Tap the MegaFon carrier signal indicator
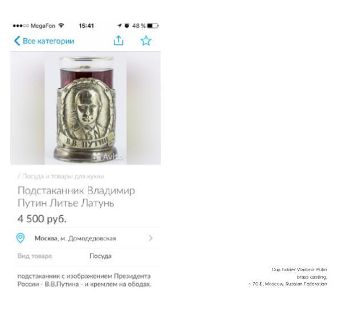The height and width of the screenshot is (310, 342). click(34, 26)
